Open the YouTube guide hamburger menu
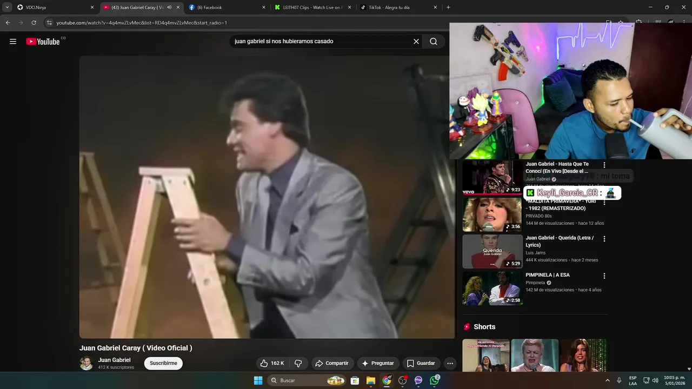 (13, 42)
